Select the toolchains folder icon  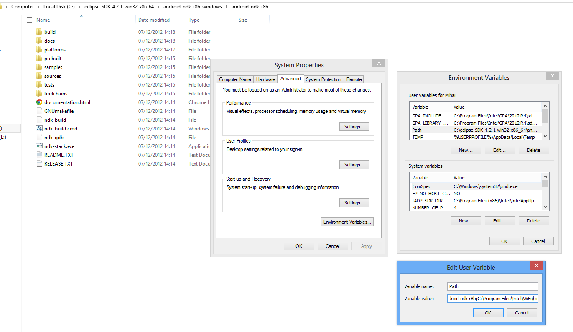pyautogui.click(x=39, y=94)
